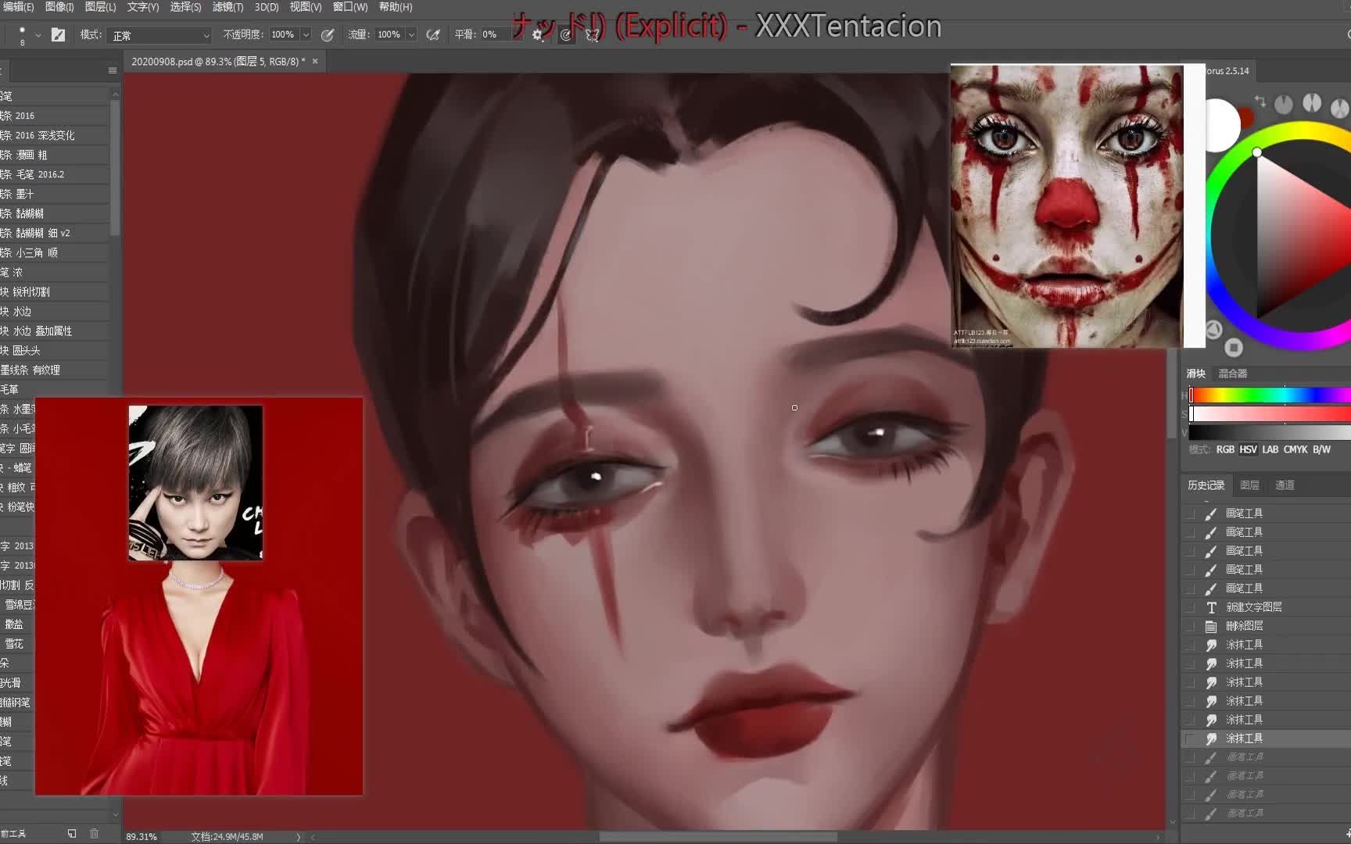Open the 图像(I) menu
Image resolution: width=1351 pixels, height=844 pixels.
(59, 7)
